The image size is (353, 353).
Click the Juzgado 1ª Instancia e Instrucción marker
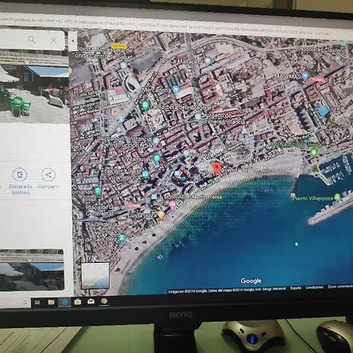point(156,141)
